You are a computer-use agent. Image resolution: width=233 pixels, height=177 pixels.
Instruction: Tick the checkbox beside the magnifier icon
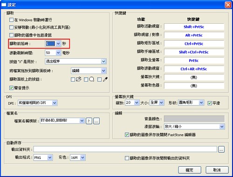pos(86,80)
